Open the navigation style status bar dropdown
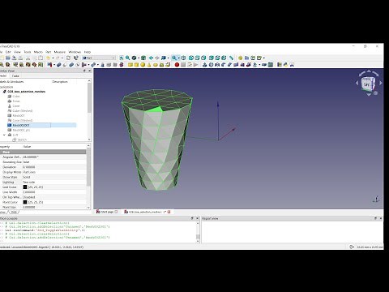This screenshot has height=292, width=389. coord(352,247)
